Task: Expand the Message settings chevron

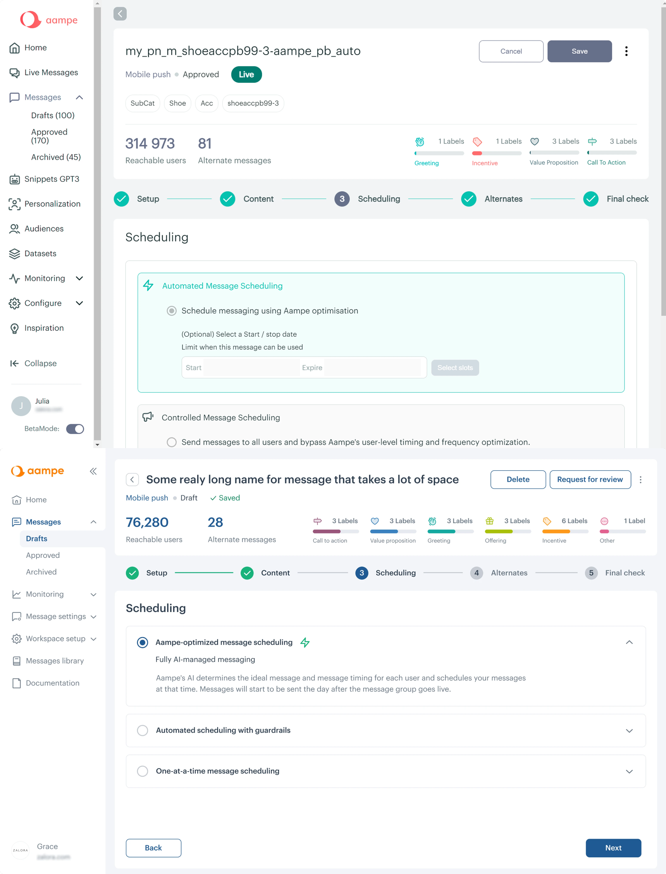Action: pyautogui.click(x=93, y=617)
